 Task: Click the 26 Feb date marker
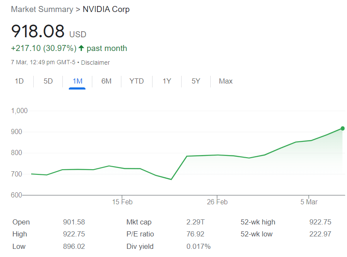tap(217, 202)
